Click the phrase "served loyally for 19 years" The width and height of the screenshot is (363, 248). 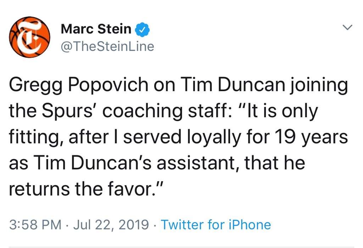(x=235, y=137)
